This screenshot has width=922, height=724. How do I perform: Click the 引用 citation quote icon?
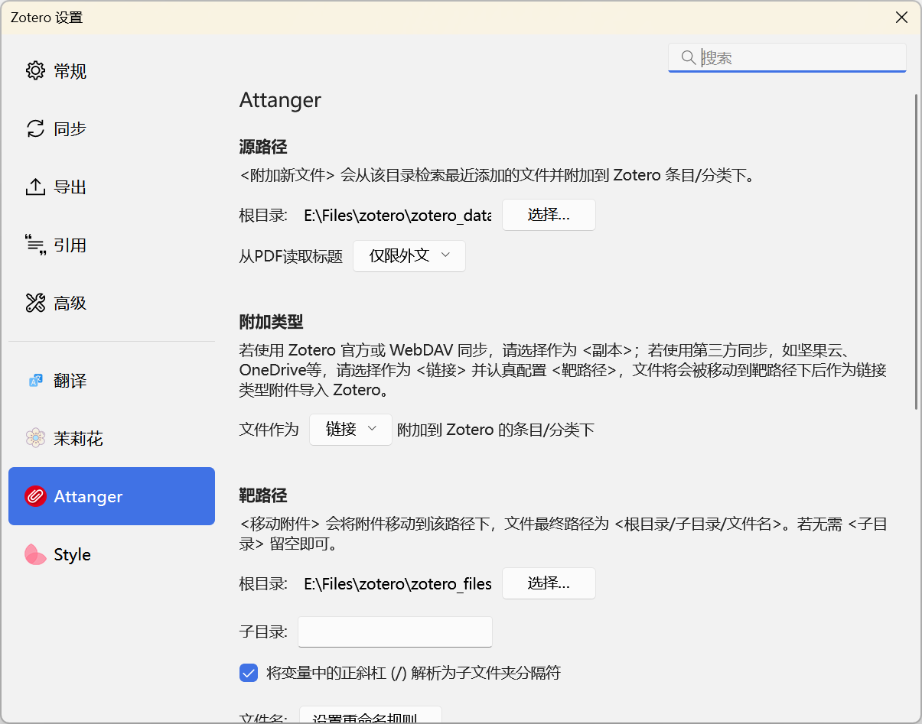click(35, 245)
